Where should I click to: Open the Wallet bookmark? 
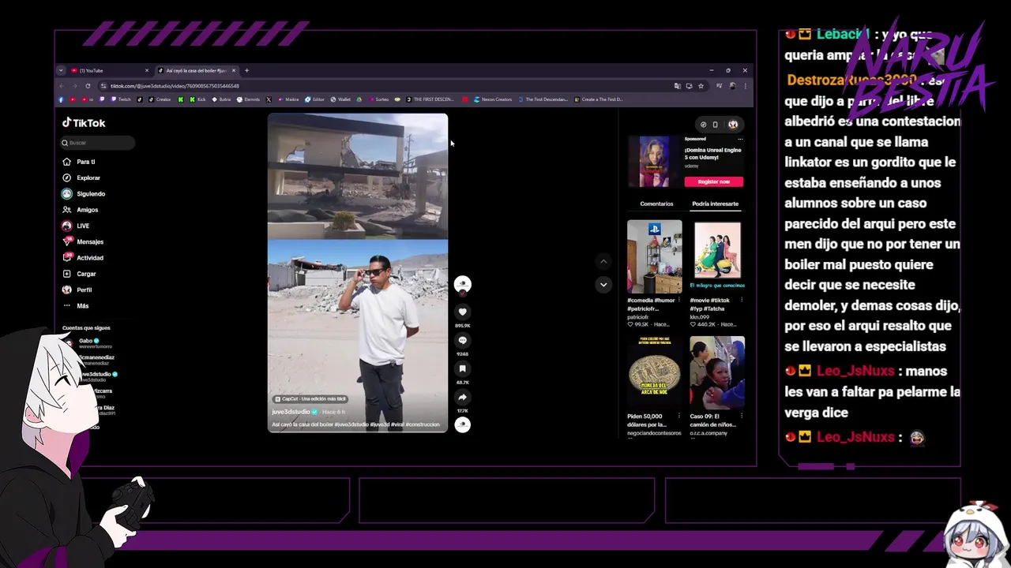(340, 99)
